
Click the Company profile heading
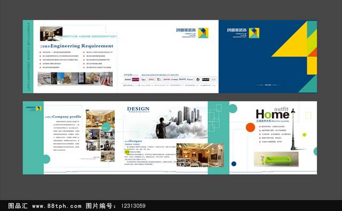pos(66,117)
